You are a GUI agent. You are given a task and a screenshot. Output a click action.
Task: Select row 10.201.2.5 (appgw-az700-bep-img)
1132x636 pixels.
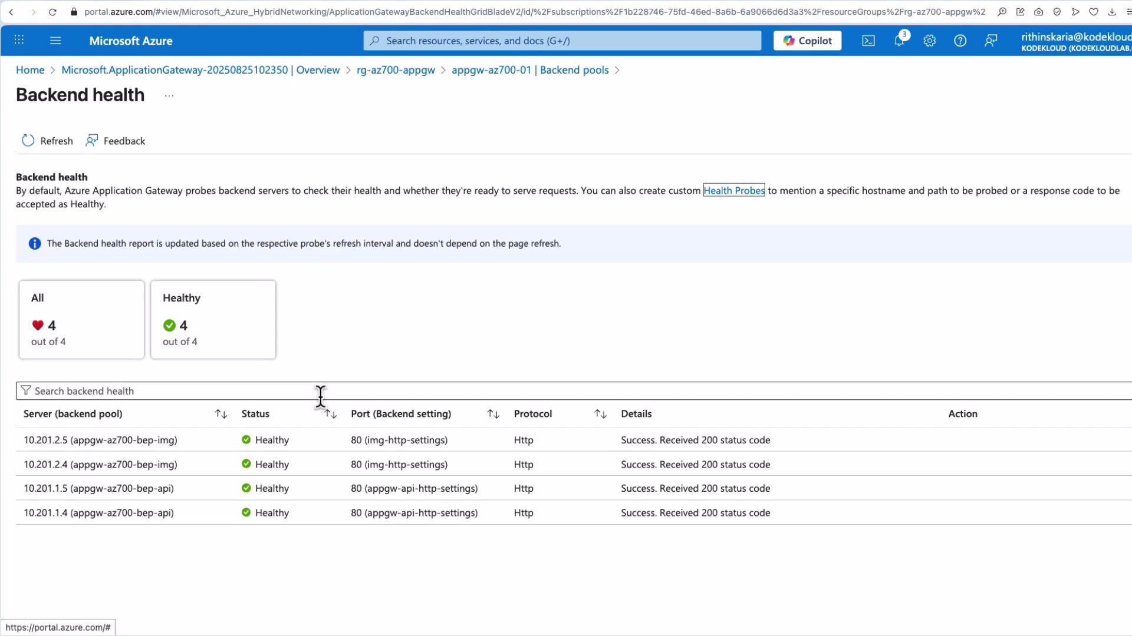coord(574,440)
